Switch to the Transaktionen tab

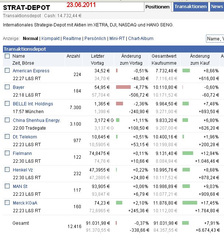(x=191, y=7)
